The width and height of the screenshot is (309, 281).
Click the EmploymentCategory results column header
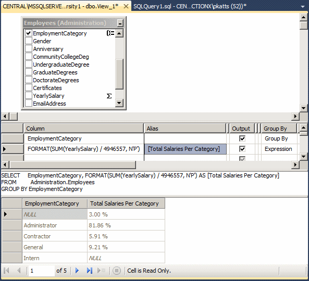pyautogui.click(x=55, y=203)
